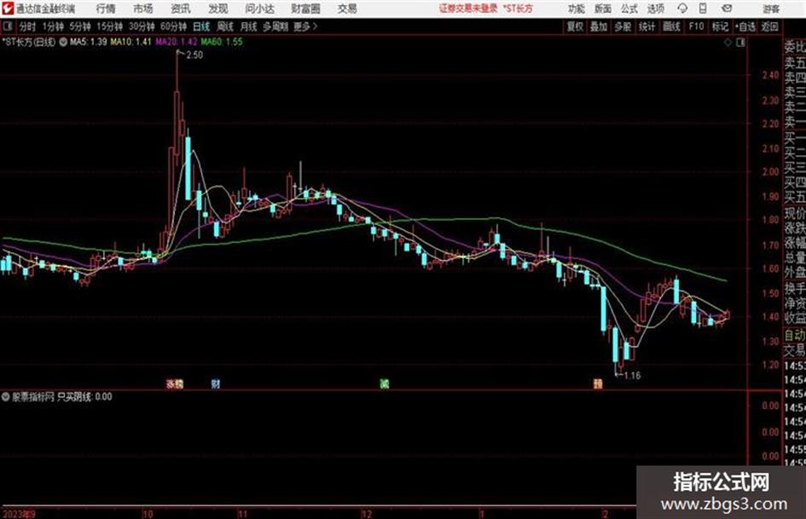The height and width of the screenshot is (519, 806).
Task: Select the 日线 daily chart tab
Action: coord(201,26)
